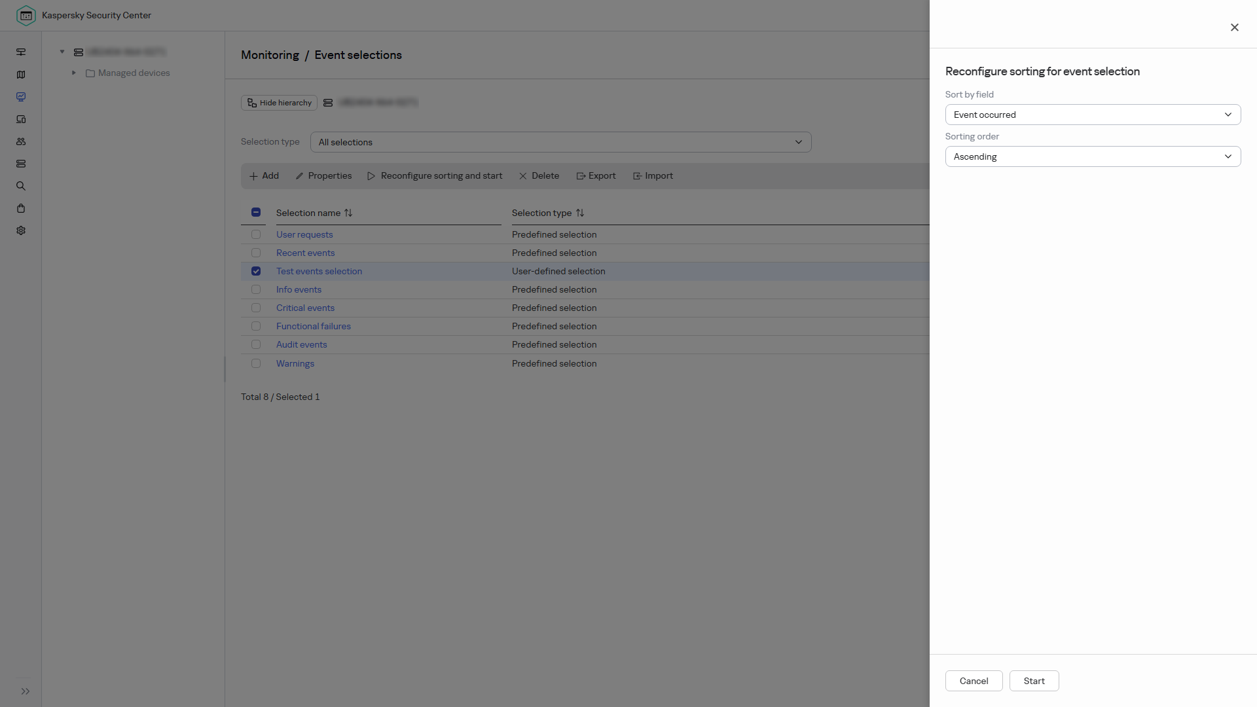
Task: Expand the sidebar with double chevron icon
Action: (x=26, y=691)
